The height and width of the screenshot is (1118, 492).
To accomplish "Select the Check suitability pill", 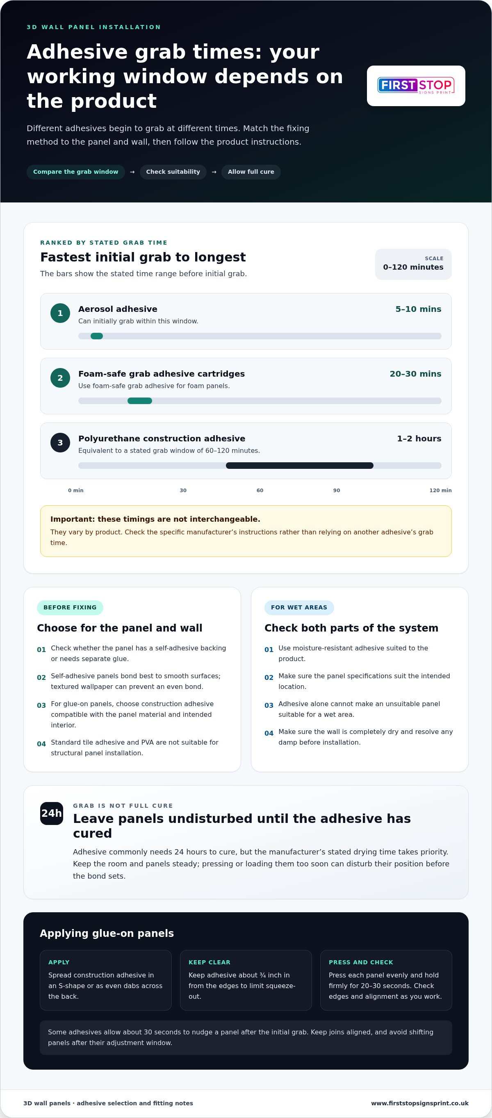I will pos(173,172).
